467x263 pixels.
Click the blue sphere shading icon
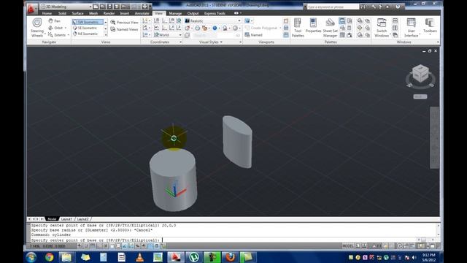click(x=215, y=28)
